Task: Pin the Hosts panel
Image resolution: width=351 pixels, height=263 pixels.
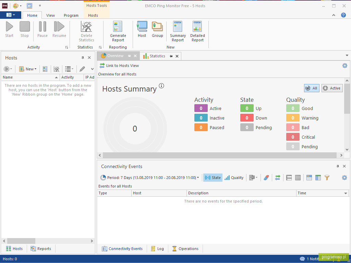Action: (x=83, y=57)
